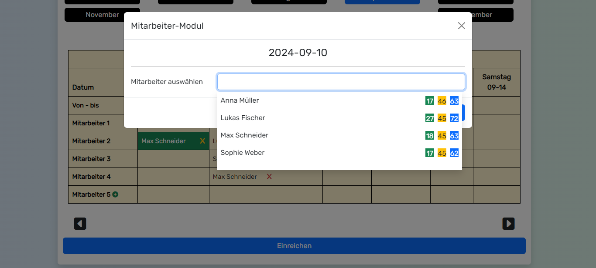Click Lukas Fischer's blue 72 badge
The width and height of the screenshot is (596, 268).
coord(454,118)
